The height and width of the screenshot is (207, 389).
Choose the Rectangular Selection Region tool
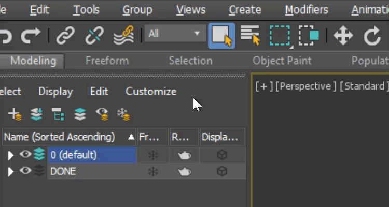(x=279, y=36)
